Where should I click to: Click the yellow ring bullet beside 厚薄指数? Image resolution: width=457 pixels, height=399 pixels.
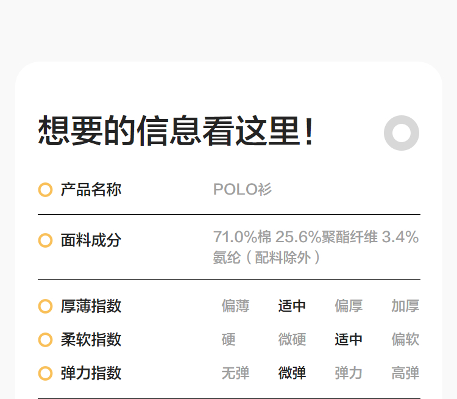coord(45,306)
